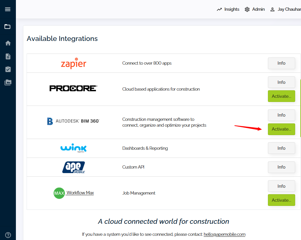
Task: View Info for Procore integration
Action: 282,82
